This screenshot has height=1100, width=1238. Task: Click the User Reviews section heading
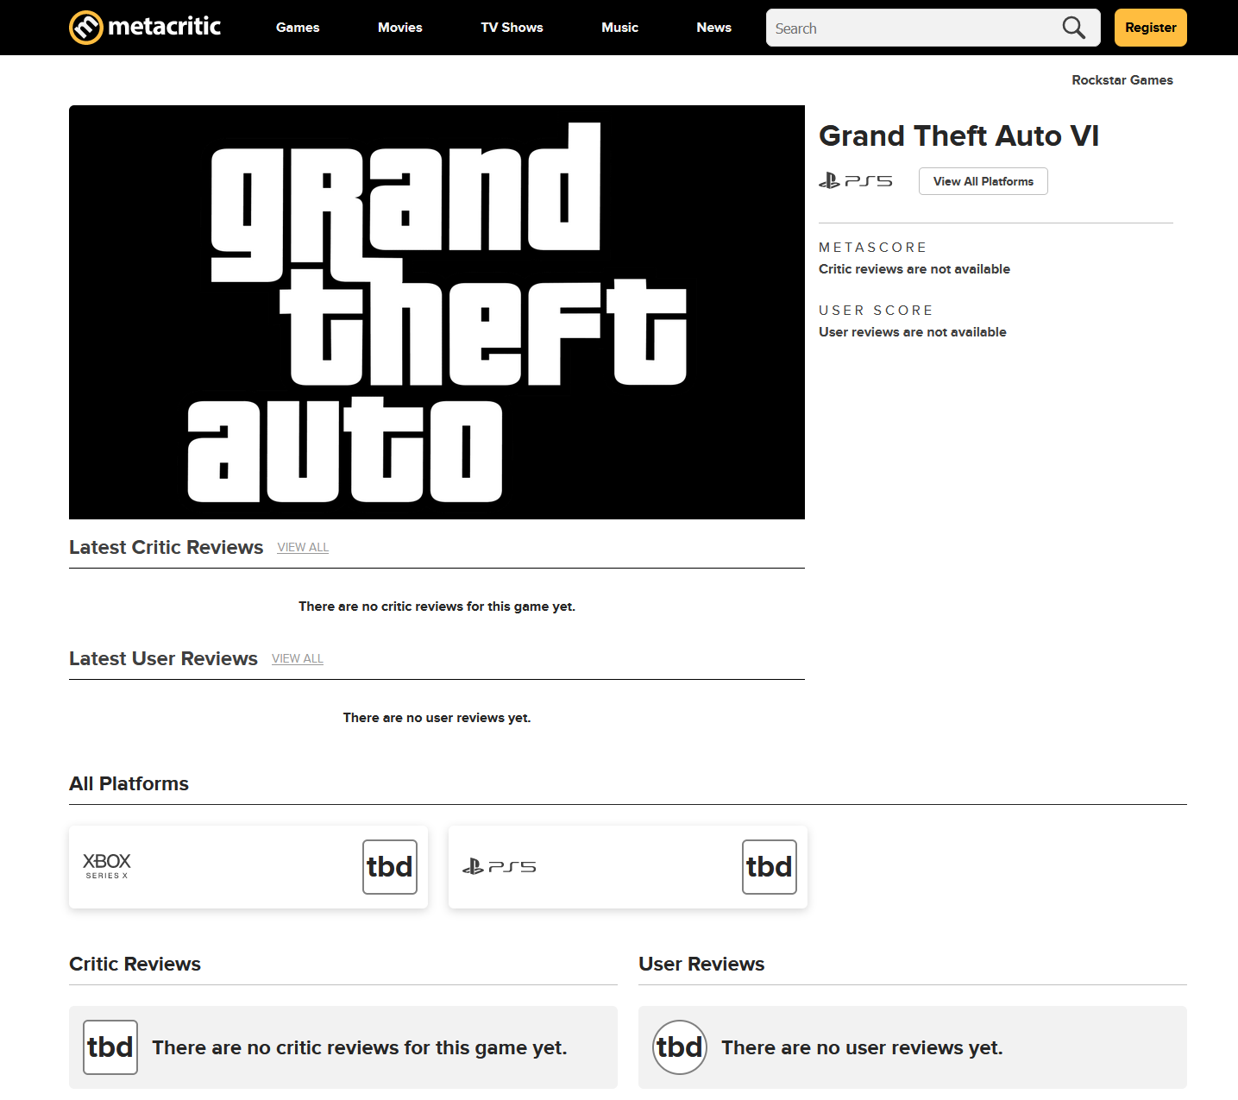(x=701, y=964)
